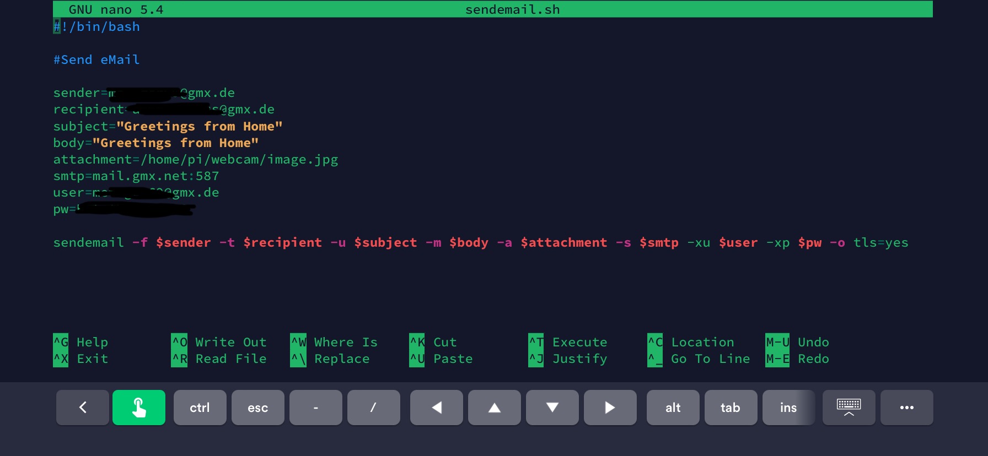Select the ^K Cut shortcut
This screenshot has width=988, height=456.
coord(433,342)
